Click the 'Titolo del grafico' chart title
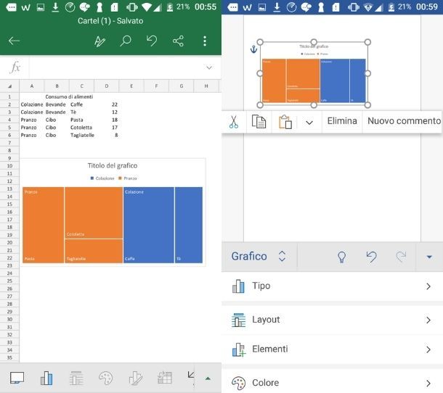The height and width of the screenshot is (393, 443). [x=113, y=165]
